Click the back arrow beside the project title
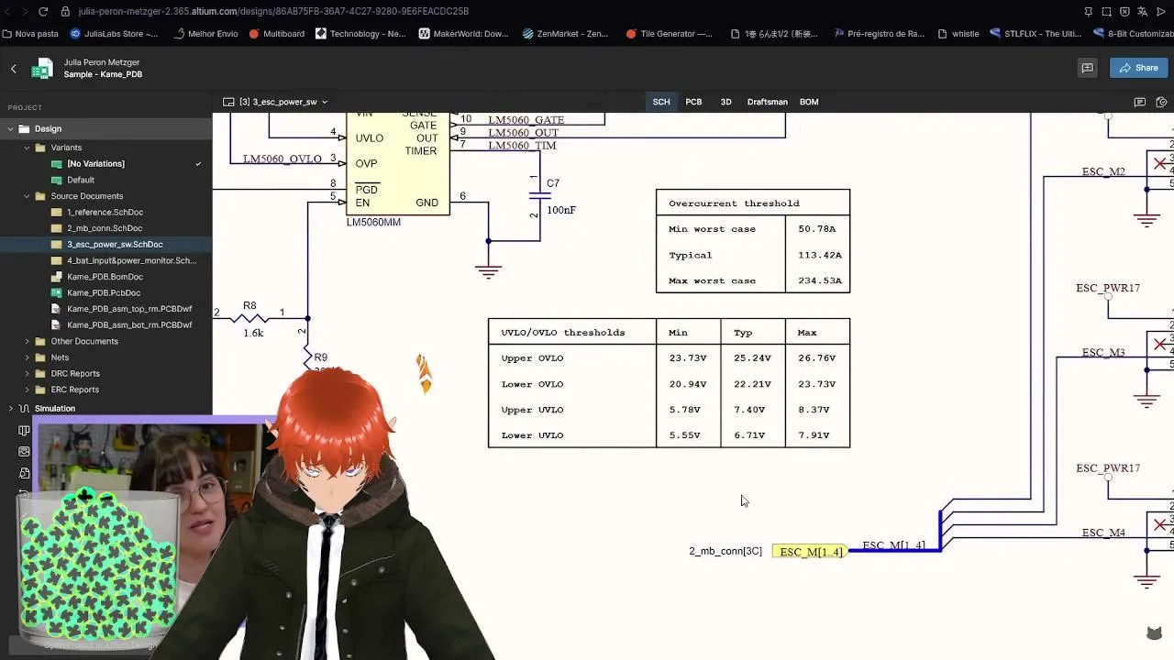 click(x=14, y=69)
